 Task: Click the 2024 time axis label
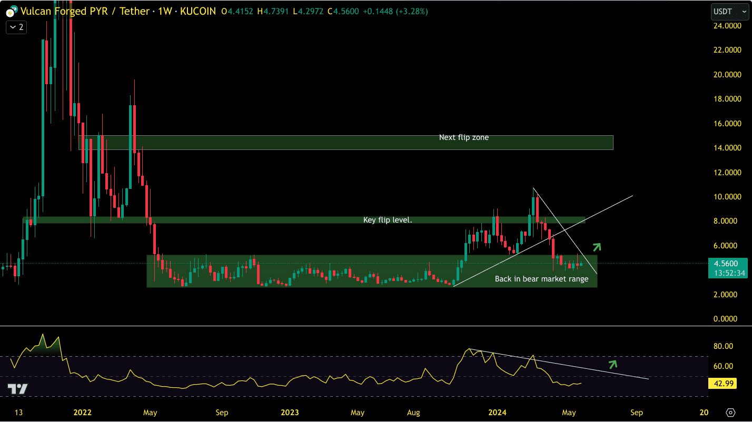click(497, 413)
